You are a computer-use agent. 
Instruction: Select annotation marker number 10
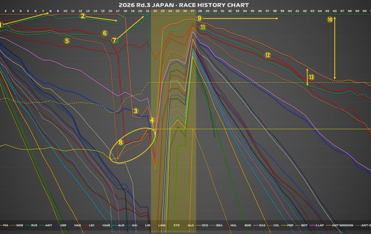[x=330, y=20]
